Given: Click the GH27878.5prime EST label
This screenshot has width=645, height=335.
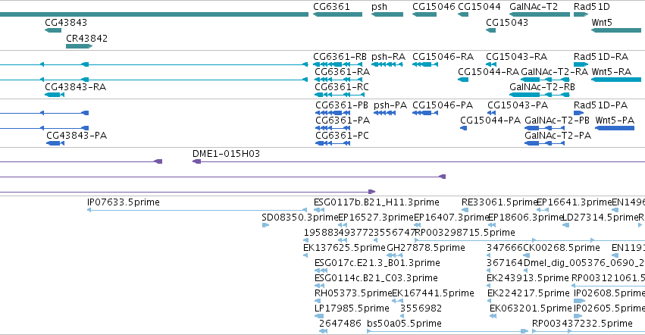Looking at the screenshot, I should [426, 248].
